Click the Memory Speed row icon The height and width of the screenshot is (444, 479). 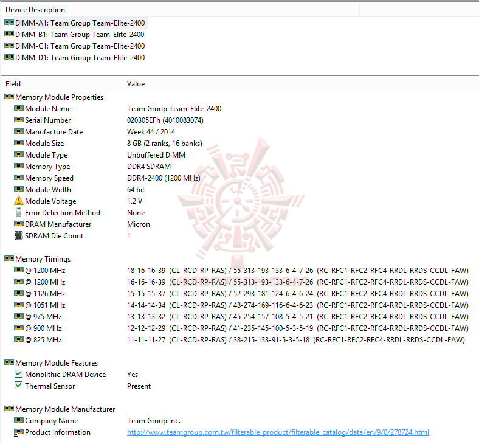pos(19,178)
